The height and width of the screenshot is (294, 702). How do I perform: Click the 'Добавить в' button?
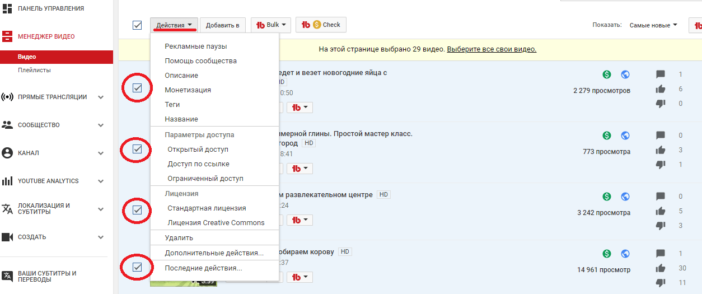222,25
